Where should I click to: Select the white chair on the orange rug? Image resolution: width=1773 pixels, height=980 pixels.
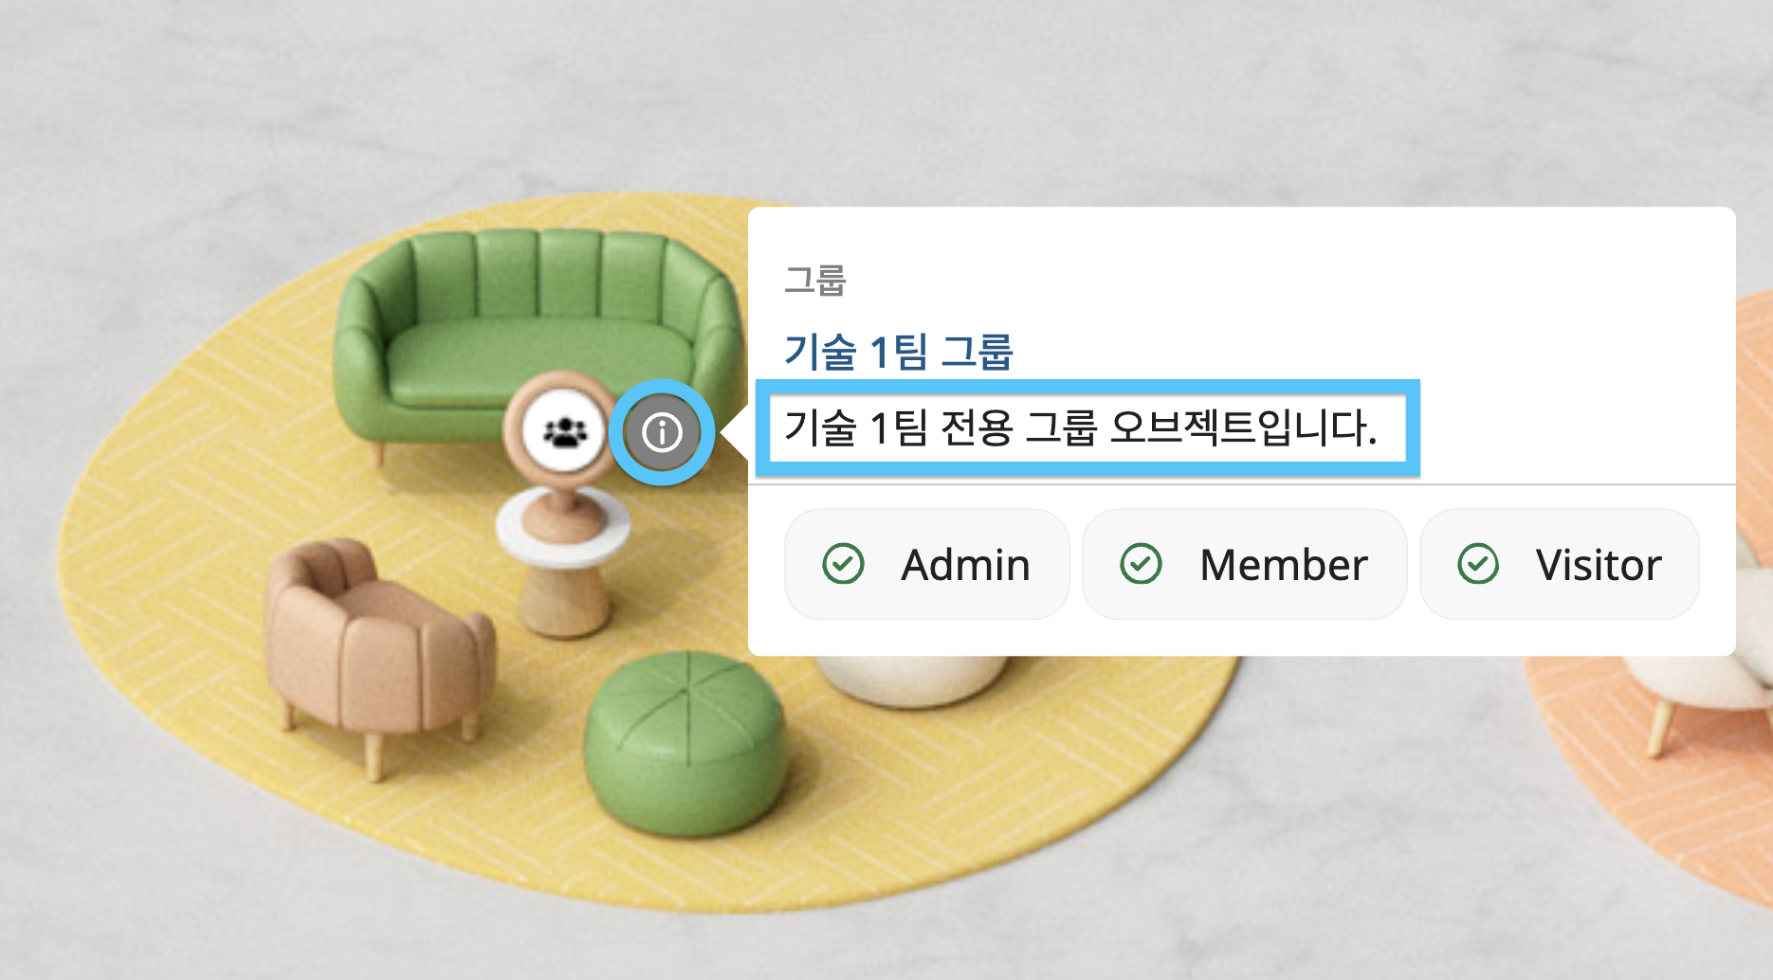tap(1707, 682)
